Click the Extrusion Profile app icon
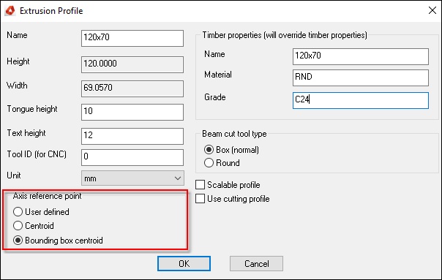The image size is (442, 280). [10, 11]
